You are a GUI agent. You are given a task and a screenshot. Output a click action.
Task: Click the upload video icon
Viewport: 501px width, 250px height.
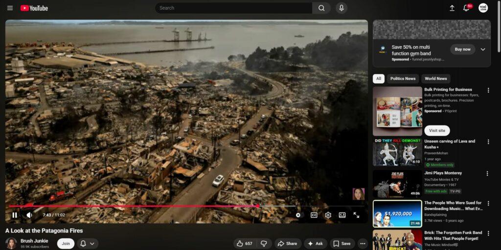[452, 8]
